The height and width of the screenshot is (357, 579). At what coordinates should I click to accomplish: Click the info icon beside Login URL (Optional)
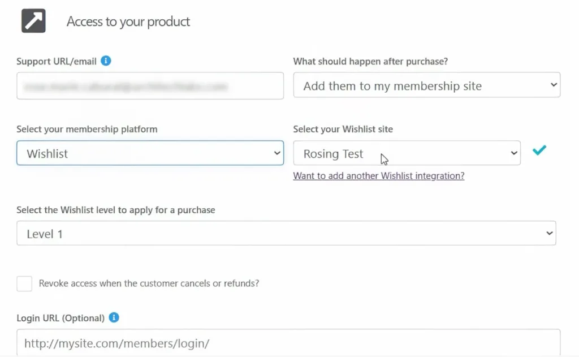(113, 318)
